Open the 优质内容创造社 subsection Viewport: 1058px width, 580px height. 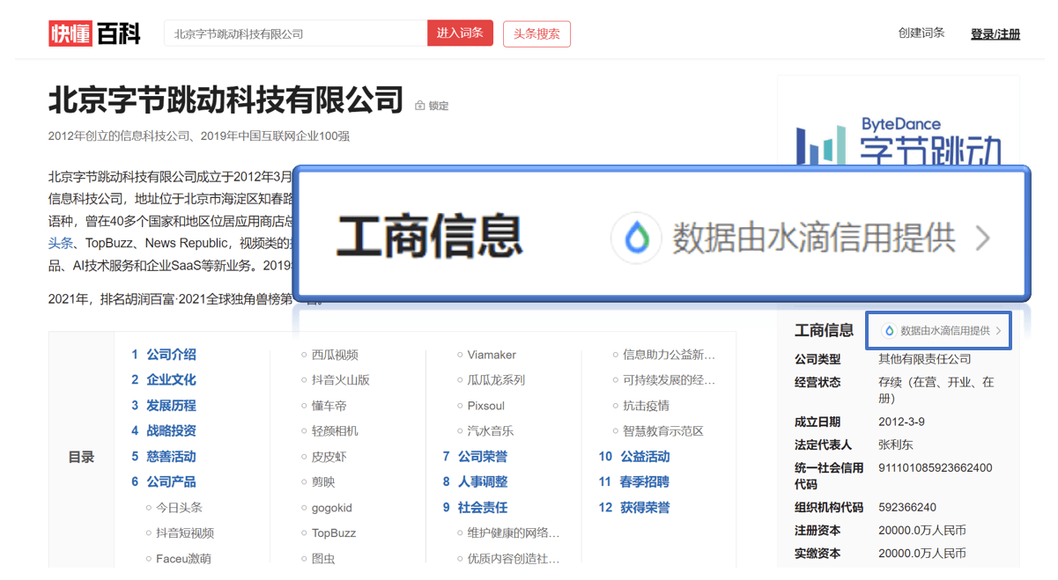(x=514, y=559)
